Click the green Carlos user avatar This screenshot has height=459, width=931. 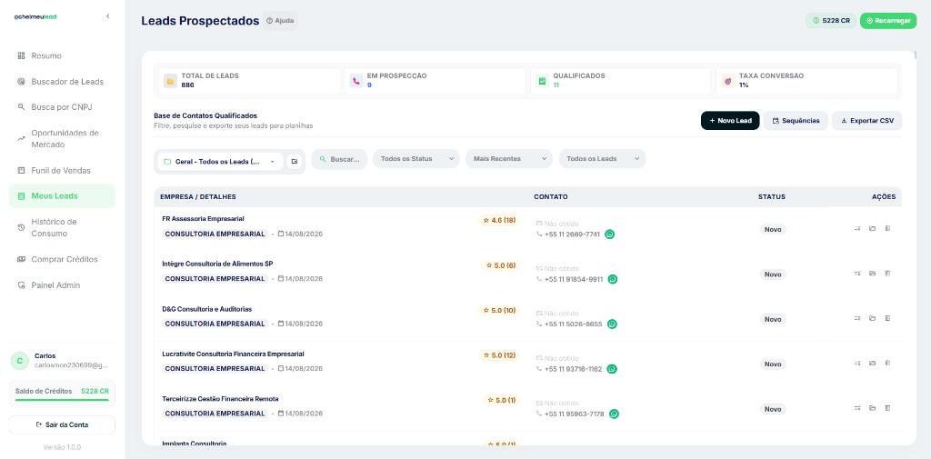[x=20, y=361]
